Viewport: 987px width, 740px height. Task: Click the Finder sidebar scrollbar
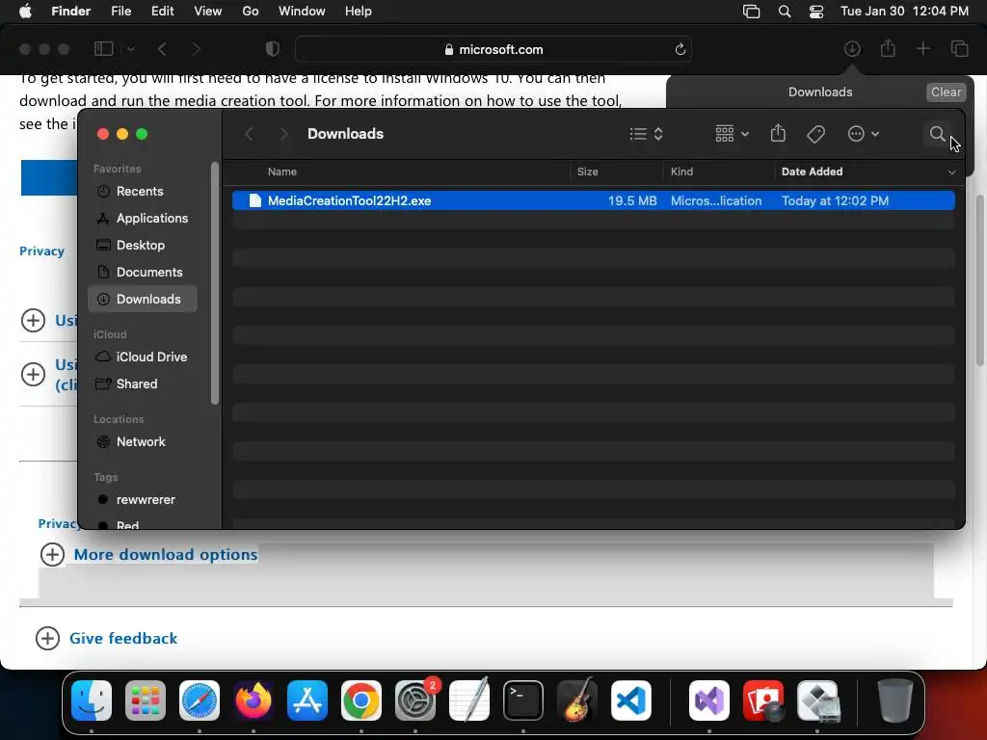215,283
